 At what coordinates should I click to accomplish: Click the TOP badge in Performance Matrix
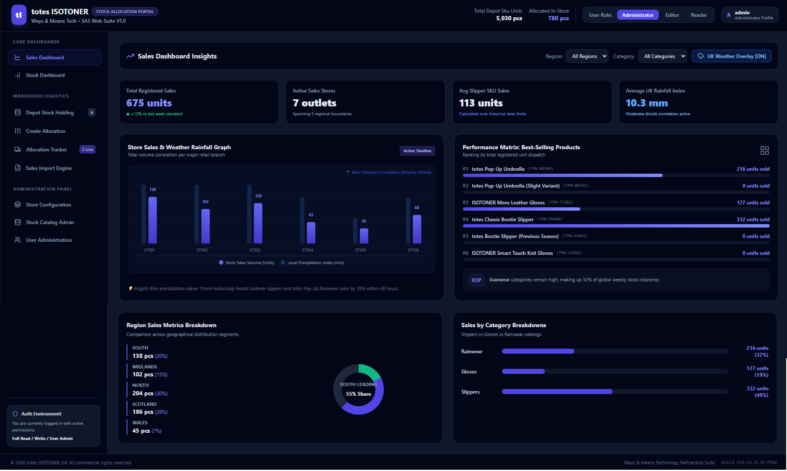point(476,280)
